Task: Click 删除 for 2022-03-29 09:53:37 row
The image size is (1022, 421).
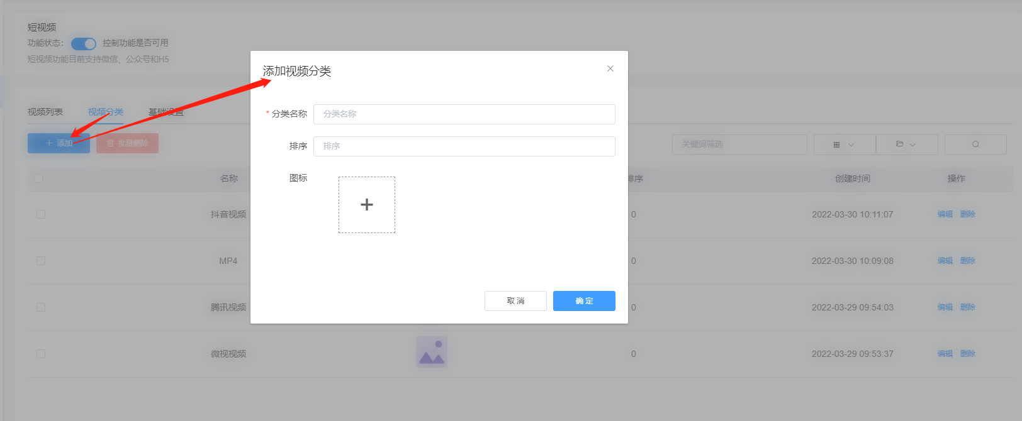Action: coord(968,354)
